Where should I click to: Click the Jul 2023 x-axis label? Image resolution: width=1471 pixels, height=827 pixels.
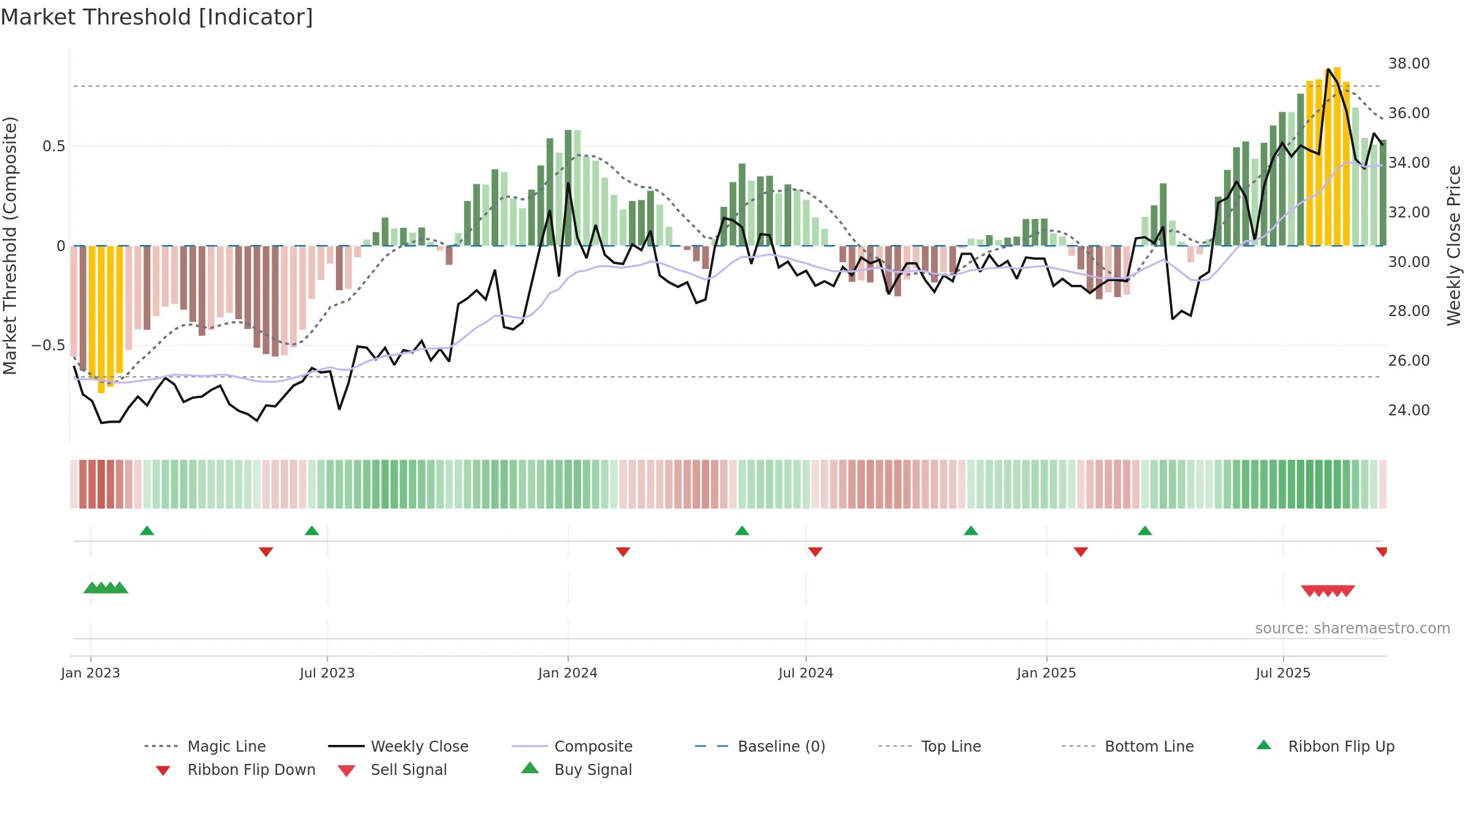tap(327, 673)
